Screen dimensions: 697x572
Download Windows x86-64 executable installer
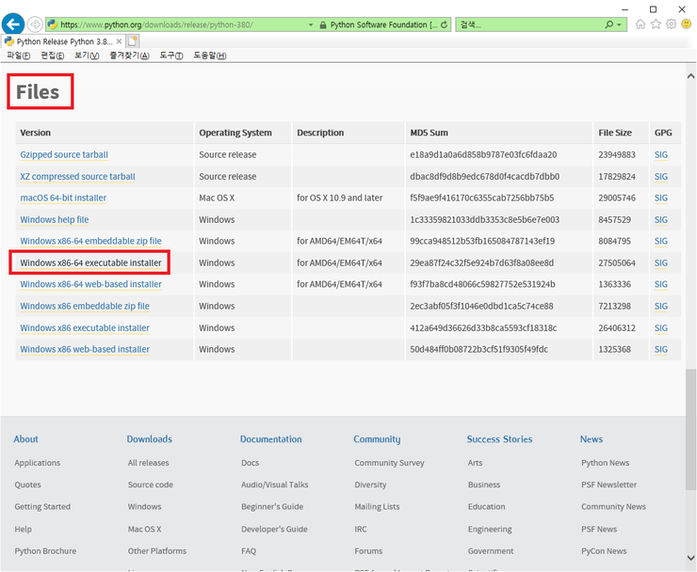click(90, 262)
